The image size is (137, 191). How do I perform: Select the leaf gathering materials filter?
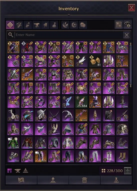pos(45,25)
